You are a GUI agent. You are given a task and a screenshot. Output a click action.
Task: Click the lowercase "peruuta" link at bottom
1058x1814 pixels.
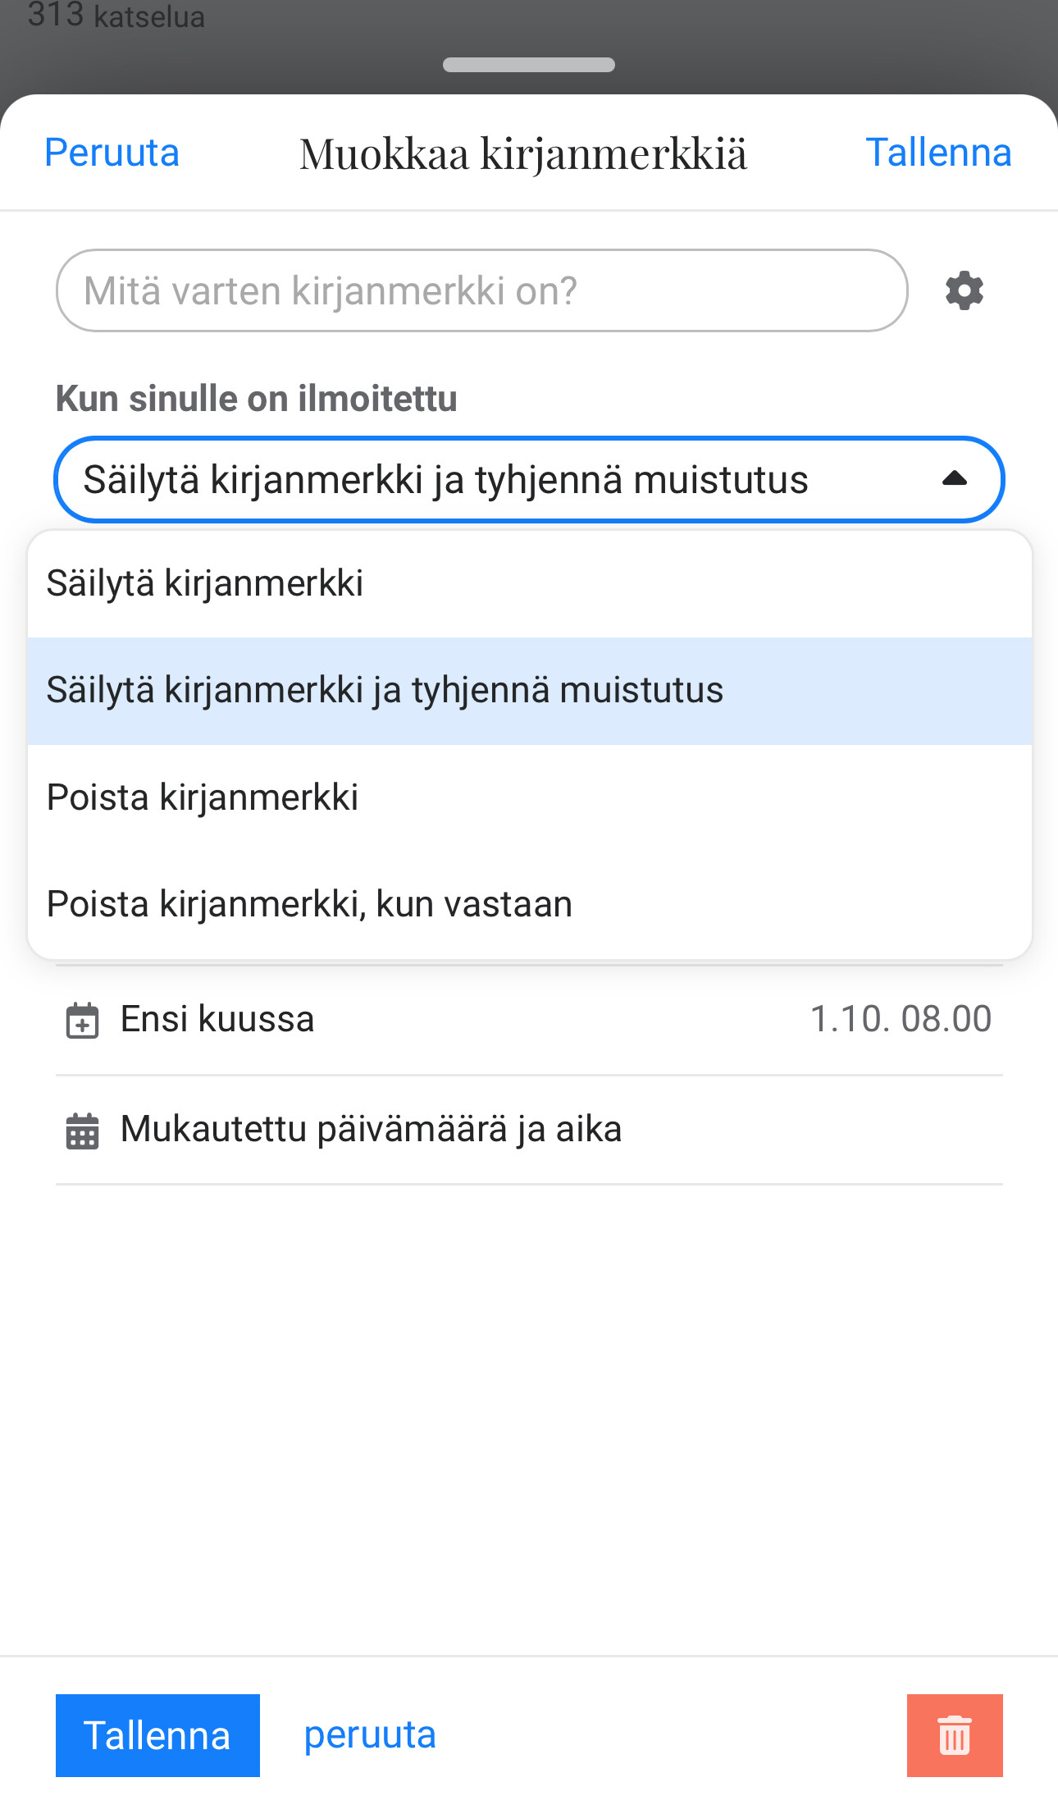pos(370,1735)
